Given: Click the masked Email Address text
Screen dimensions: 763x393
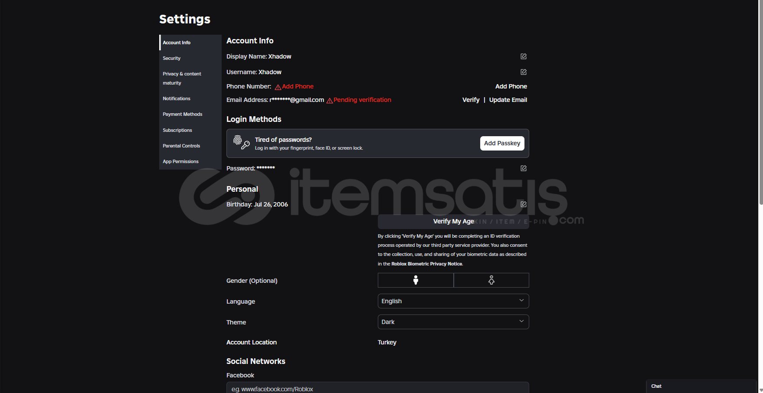Looking at the screenshot, I should (297, 100).
